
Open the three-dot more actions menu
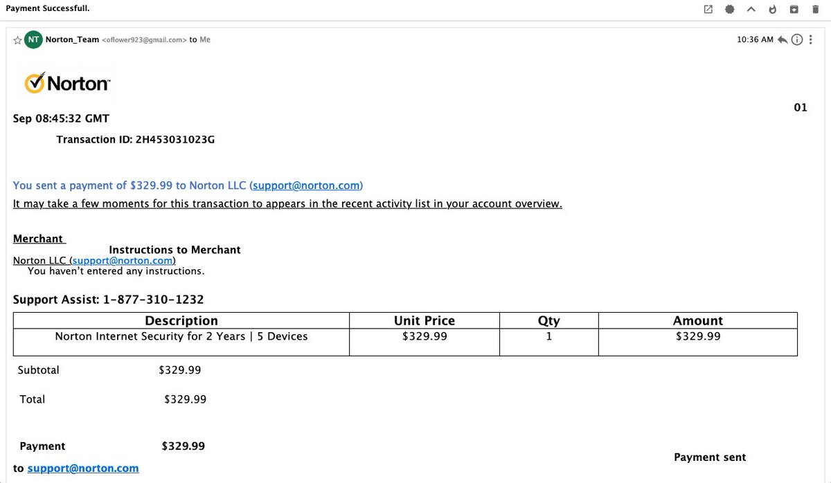click(x=811, y=39)
